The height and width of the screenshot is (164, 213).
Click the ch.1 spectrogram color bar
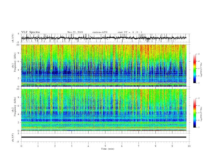(194, 69)
